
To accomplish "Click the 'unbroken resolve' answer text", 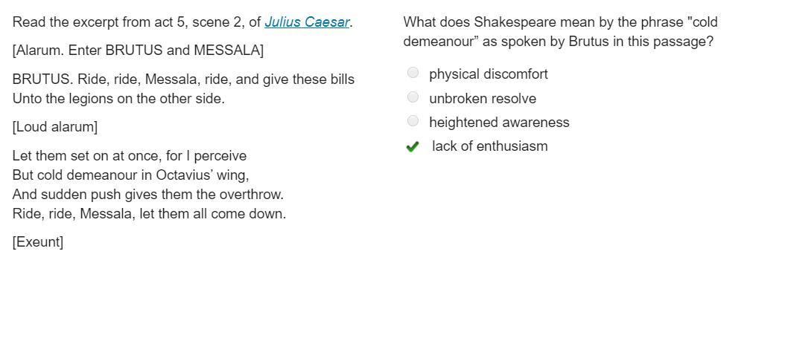I will pos(482,98).
